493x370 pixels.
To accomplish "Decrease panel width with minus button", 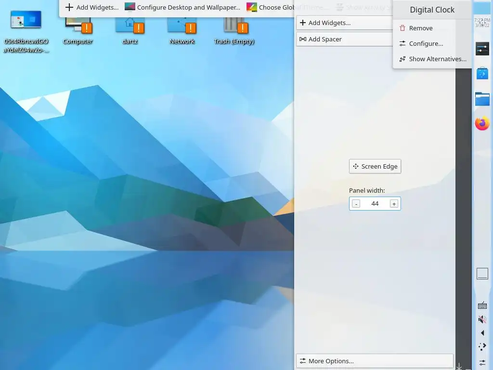I will click(x=356, y=204).
